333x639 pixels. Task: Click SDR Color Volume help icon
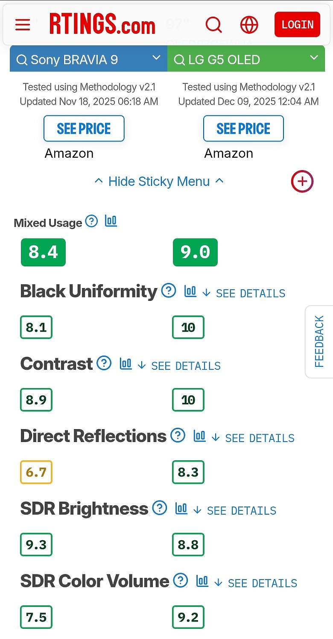pyautogui.click(x=181, y=580)
